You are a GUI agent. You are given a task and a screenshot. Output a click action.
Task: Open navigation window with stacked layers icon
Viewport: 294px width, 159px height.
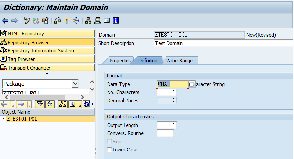click(x=97, y=21)
